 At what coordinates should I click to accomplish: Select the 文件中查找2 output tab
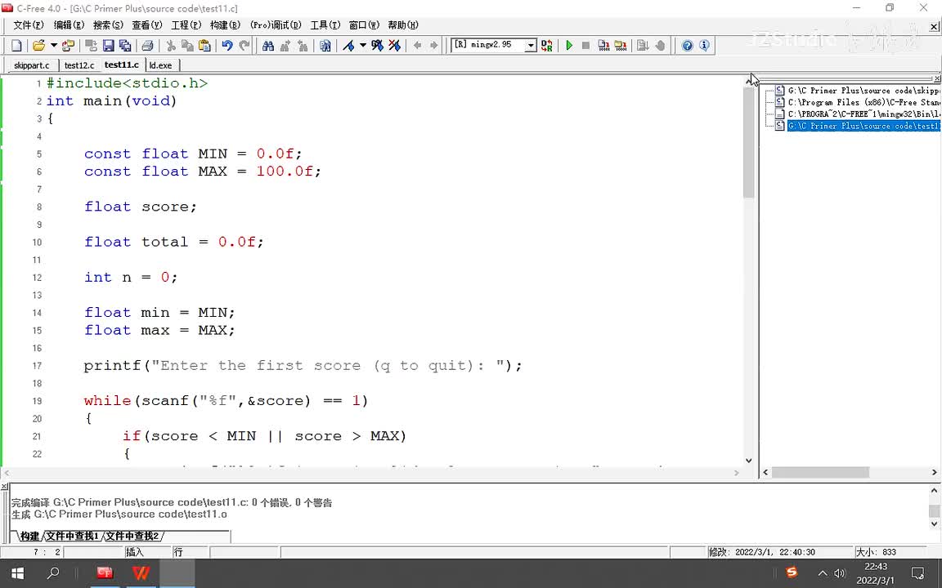click(132, 536)
